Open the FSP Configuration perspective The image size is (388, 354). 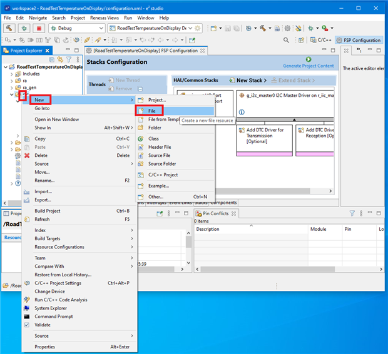tap(359, 40)
